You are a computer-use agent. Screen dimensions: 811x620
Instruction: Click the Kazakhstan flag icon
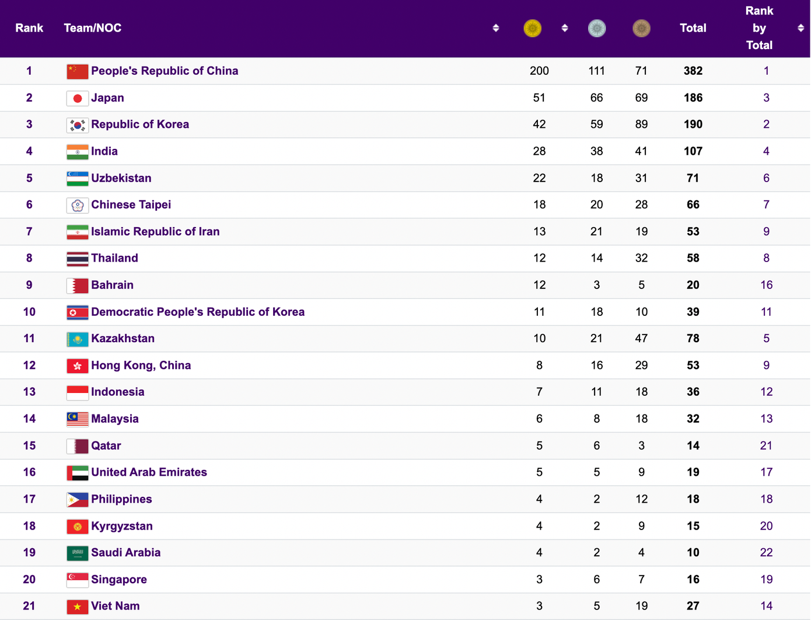coord(78,339)
